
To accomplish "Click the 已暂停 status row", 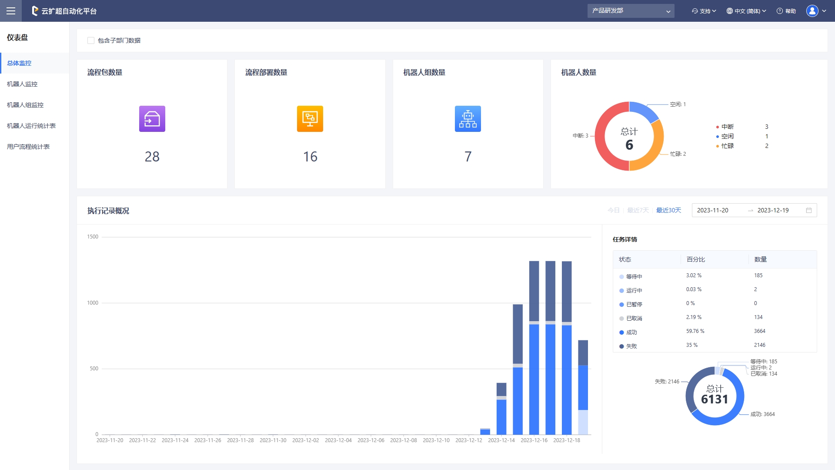I will (x=715, y=304).
